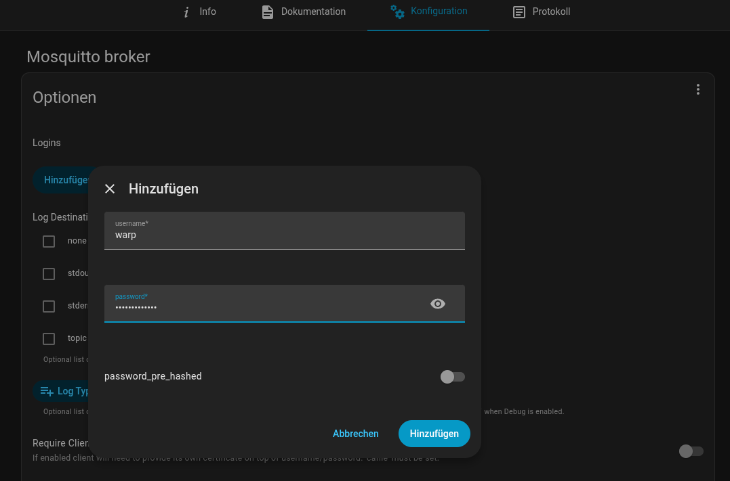Click the Info 'i' icon

coord(186,12)
